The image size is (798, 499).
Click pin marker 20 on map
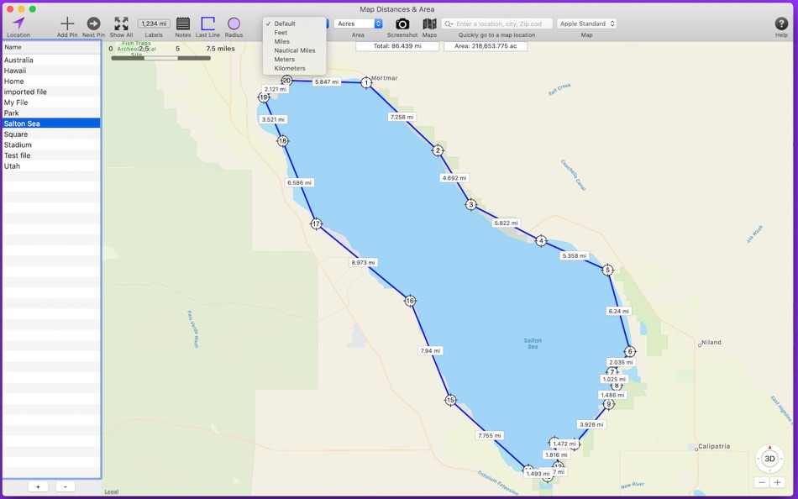tap(287, 81)
